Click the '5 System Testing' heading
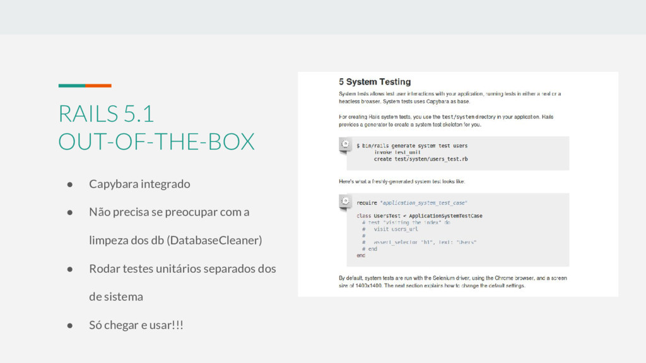Viewport: 646px width, 363px height. point(375,81)
